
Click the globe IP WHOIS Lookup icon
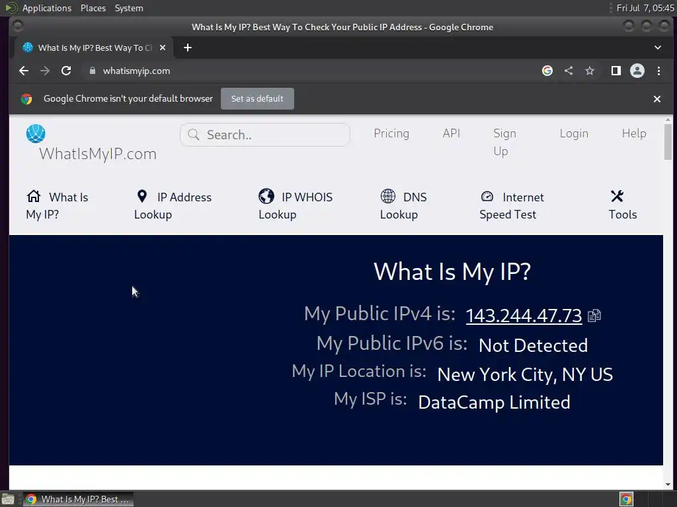pyautogui.click(x=266, y=196)
